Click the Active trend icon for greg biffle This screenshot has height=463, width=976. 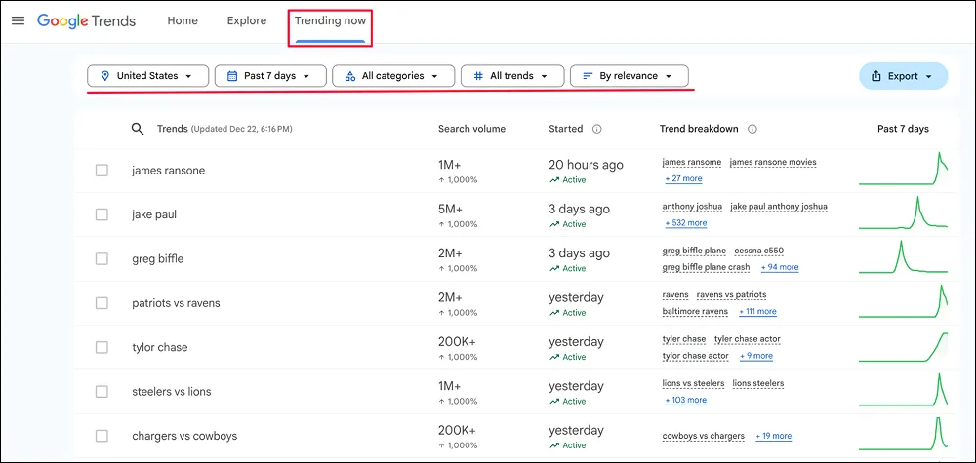[x=554, y=268]
